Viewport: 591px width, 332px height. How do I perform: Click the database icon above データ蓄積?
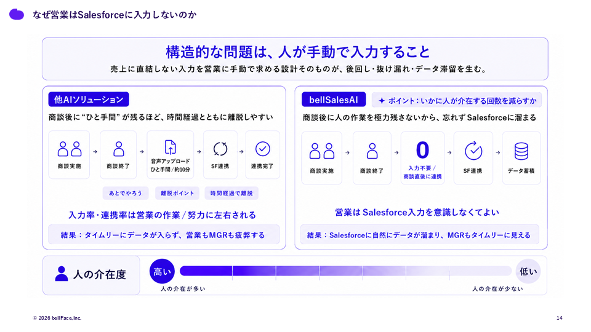click(521, 151)
